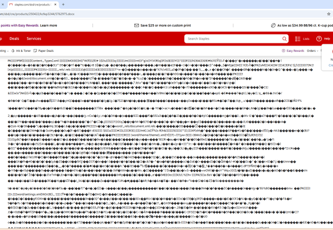Viewport: 333px width, 230px height.
Task: Open Save $25 on custom print offer
Action: coord(165,26)
